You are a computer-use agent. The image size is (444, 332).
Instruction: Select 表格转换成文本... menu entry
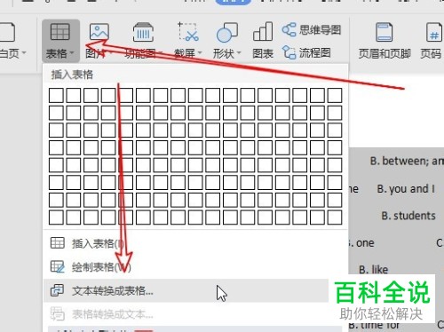[186, 314]
